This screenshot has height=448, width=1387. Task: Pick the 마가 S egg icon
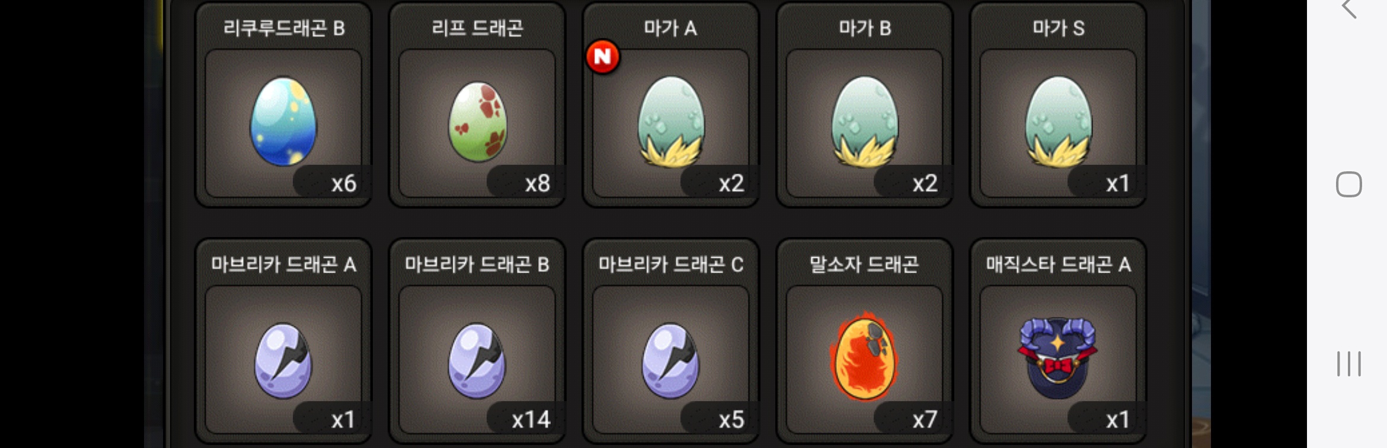coord(1059,121)
